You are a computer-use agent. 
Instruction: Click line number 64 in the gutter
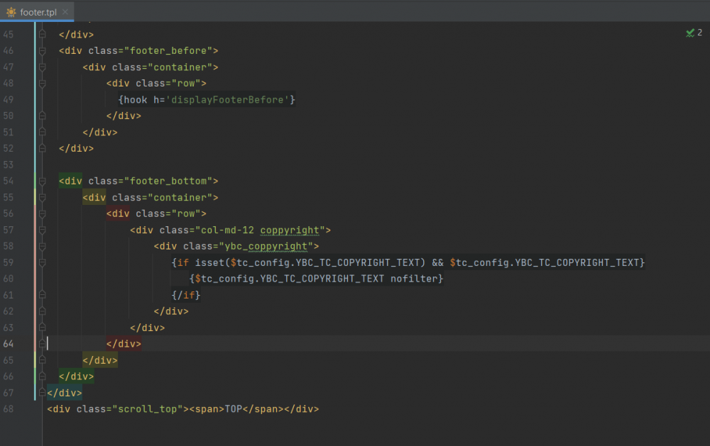pos(11,343)
